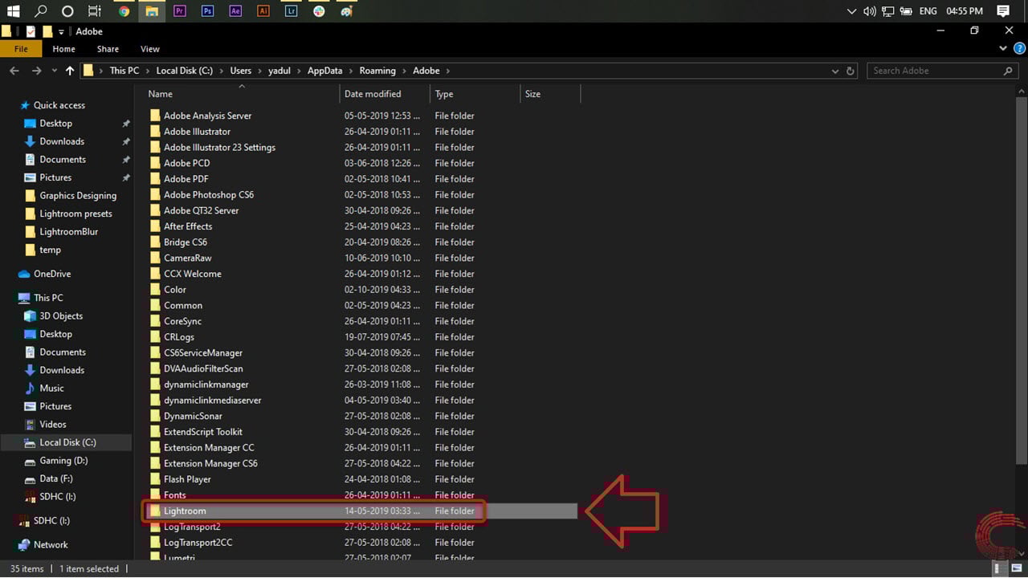Screen dimensions: 1028x578
Task: Go forward with the Forward arrow
Action: click(x=36, y=71)
